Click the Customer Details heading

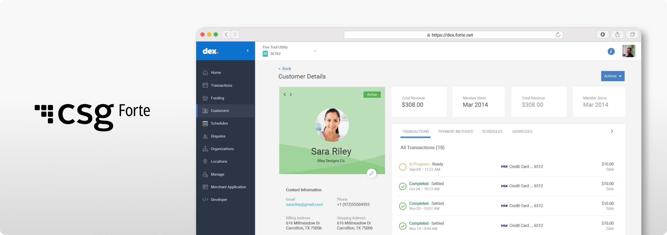302,77
